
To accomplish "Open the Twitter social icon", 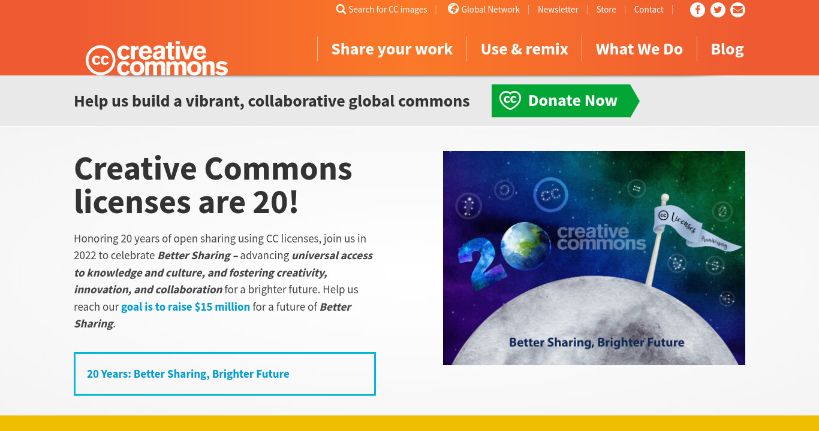I will click(718, 10).
